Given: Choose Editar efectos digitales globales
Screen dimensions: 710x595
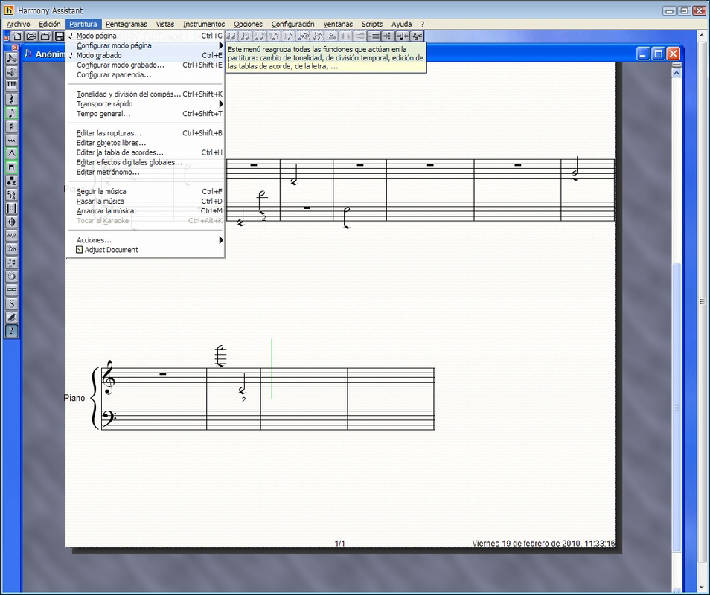Looking at the screenshot, I should point(145,162).
